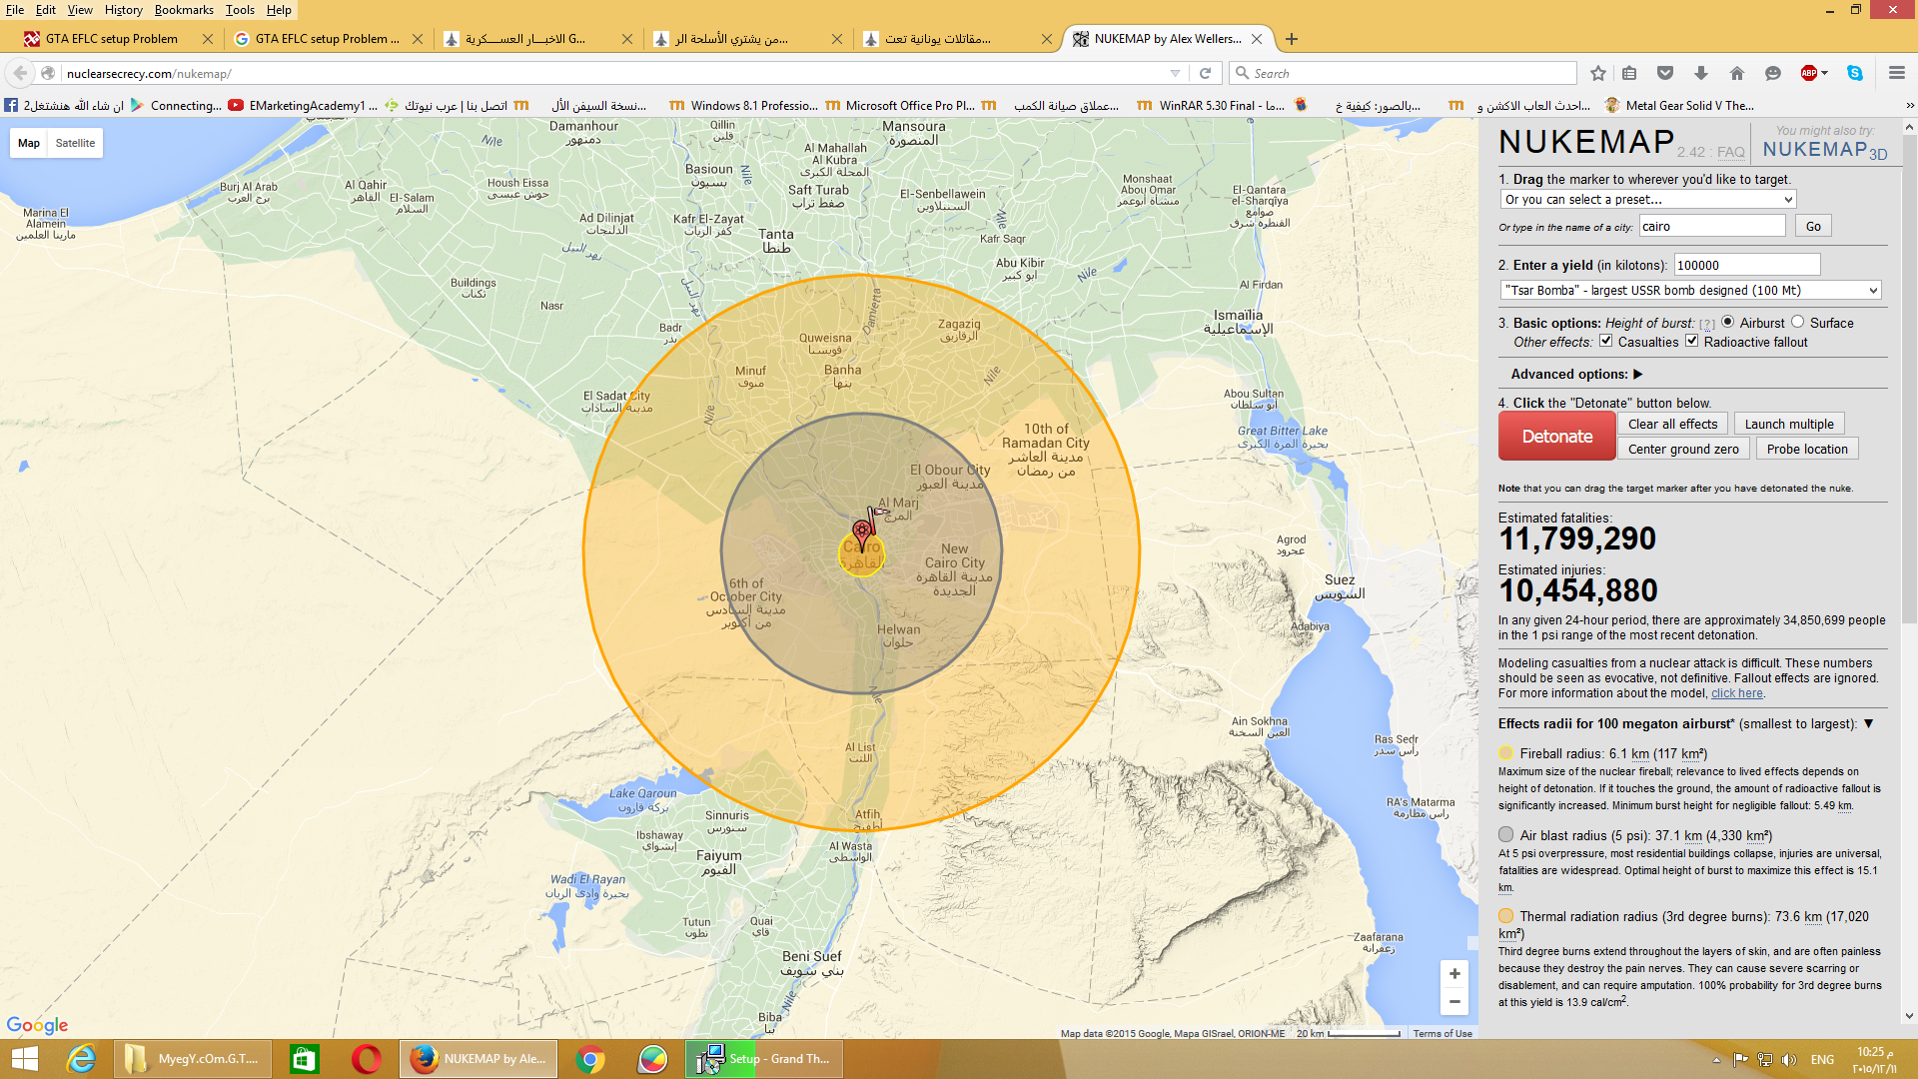Zoom in on the map with plus
The width and height of the screenshot is (1918, 1079).
[x=1454, y=974]
